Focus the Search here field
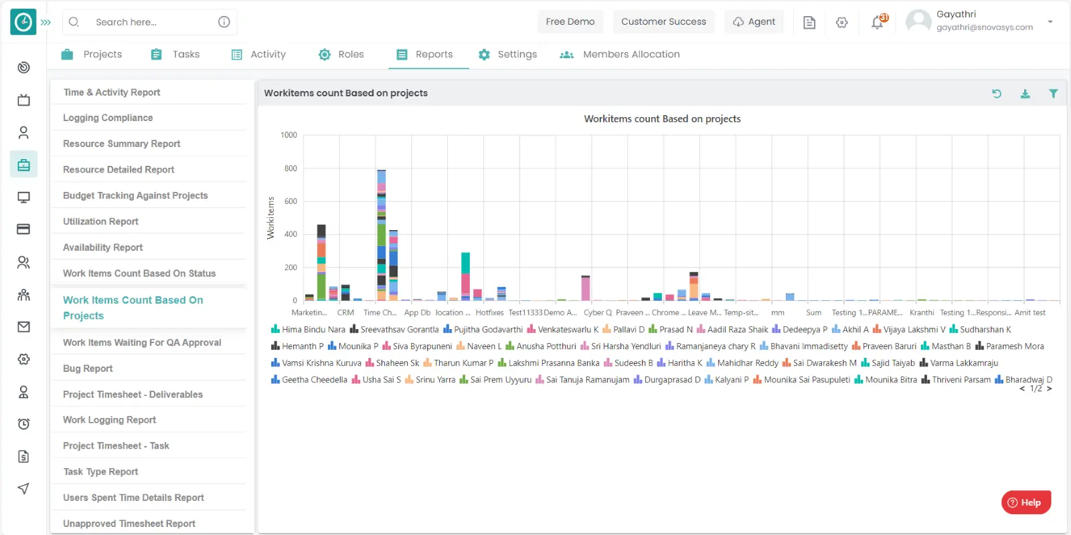 (x=150, y=22)
